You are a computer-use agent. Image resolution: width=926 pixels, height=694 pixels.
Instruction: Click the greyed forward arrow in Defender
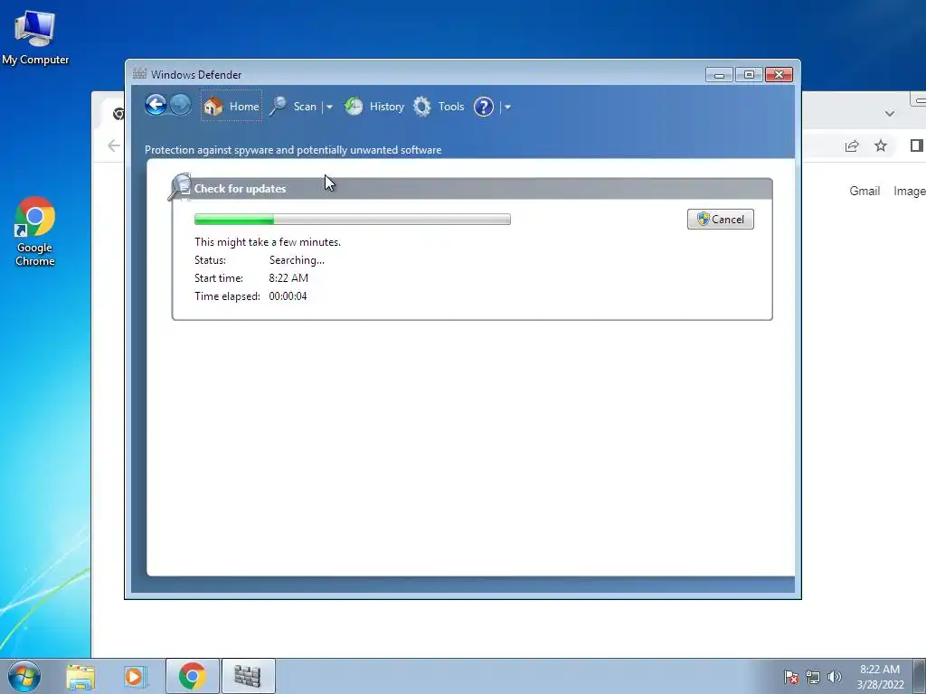click(x=181, y=106)
